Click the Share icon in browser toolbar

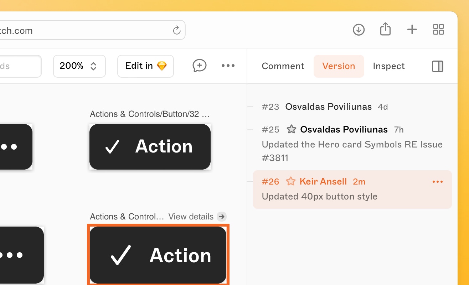[385, 29]
